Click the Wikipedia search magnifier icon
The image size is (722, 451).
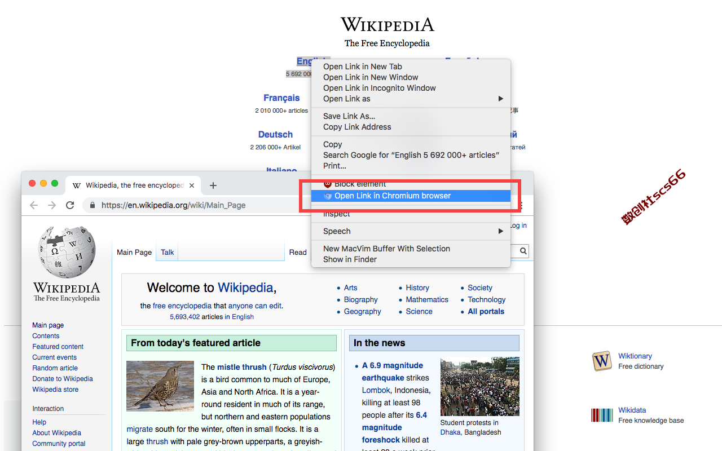click(523, 251)
